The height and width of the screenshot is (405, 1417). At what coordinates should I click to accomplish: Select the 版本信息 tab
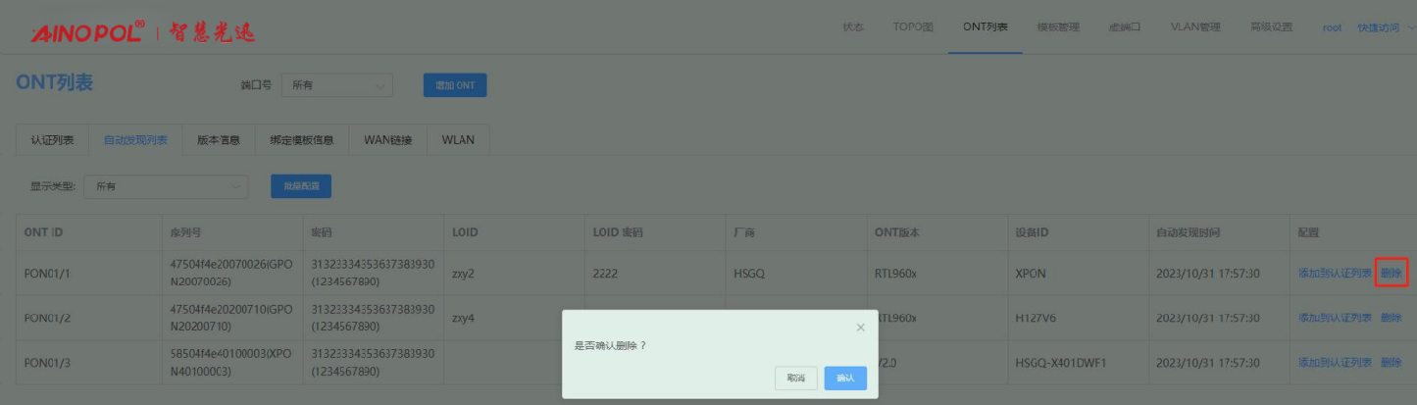click(219, 140)
